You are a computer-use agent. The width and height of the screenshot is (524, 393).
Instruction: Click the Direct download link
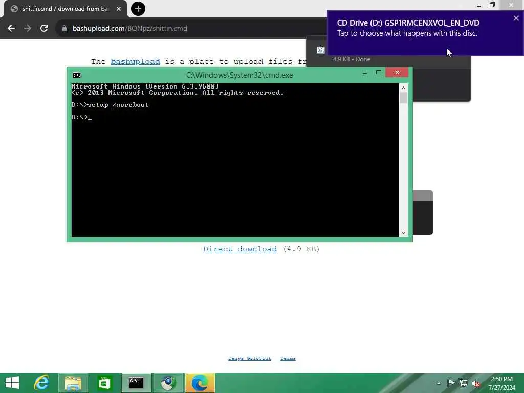pyautogui.click(x=240, y=249)
